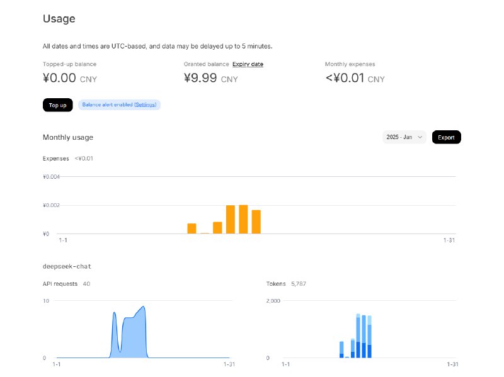Select the Monthly usage section header
Viewport: 504px width, 377px height.
pos(67,137)
